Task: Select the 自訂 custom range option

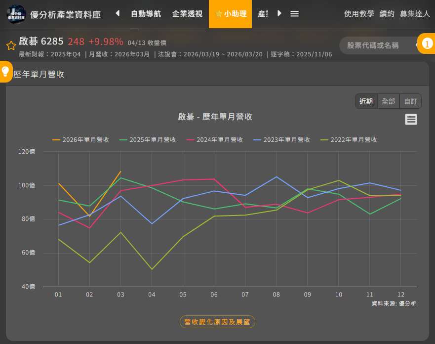Action: click(410, 101)
